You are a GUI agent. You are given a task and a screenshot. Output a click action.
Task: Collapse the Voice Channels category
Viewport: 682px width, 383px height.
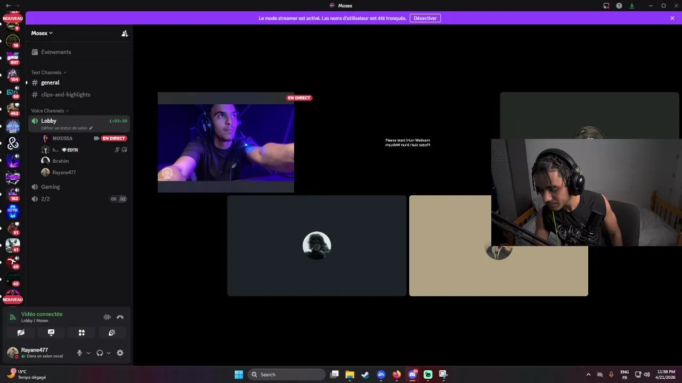tap(50, 111)
